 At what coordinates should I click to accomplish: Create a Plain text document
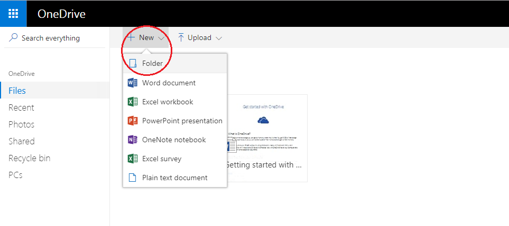tap(174, 178)
